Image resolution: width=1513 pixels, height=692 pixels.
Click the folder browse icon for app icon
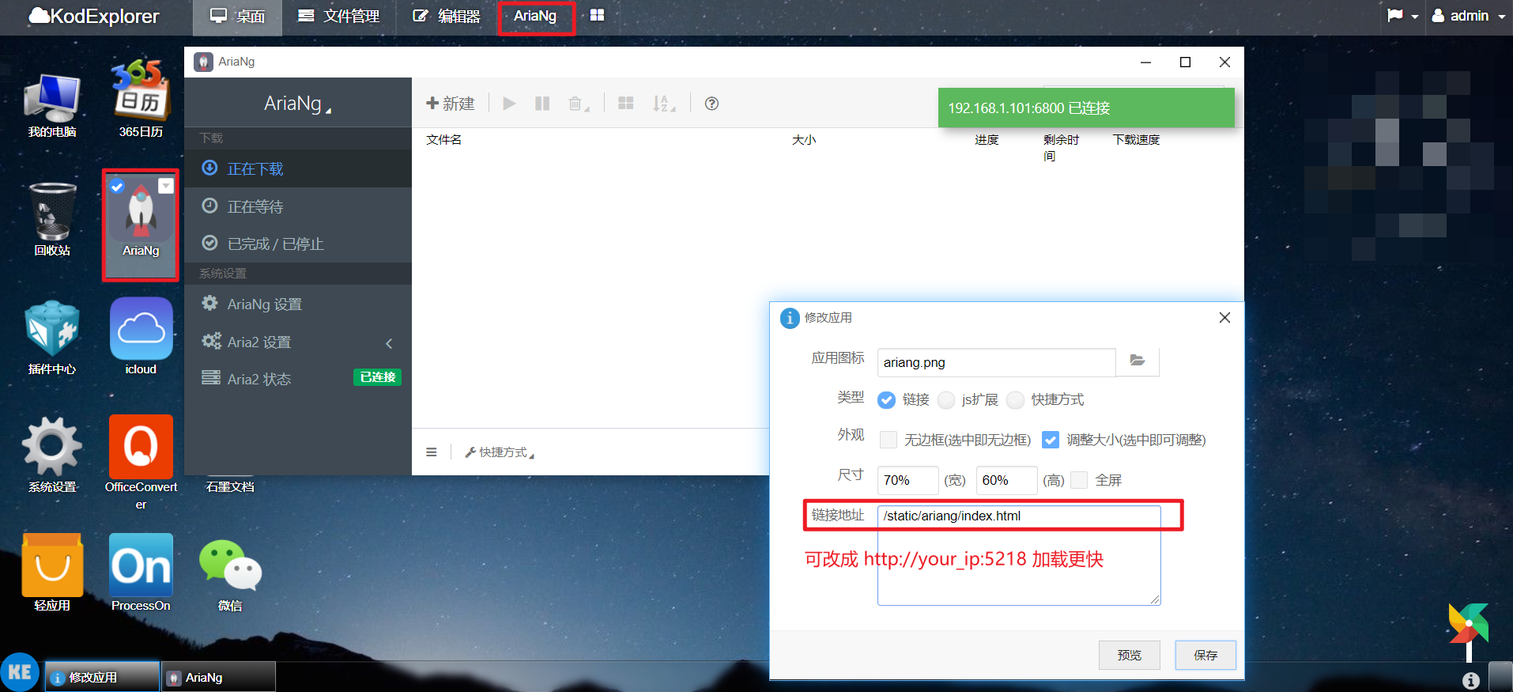(x=1138, y=361)
